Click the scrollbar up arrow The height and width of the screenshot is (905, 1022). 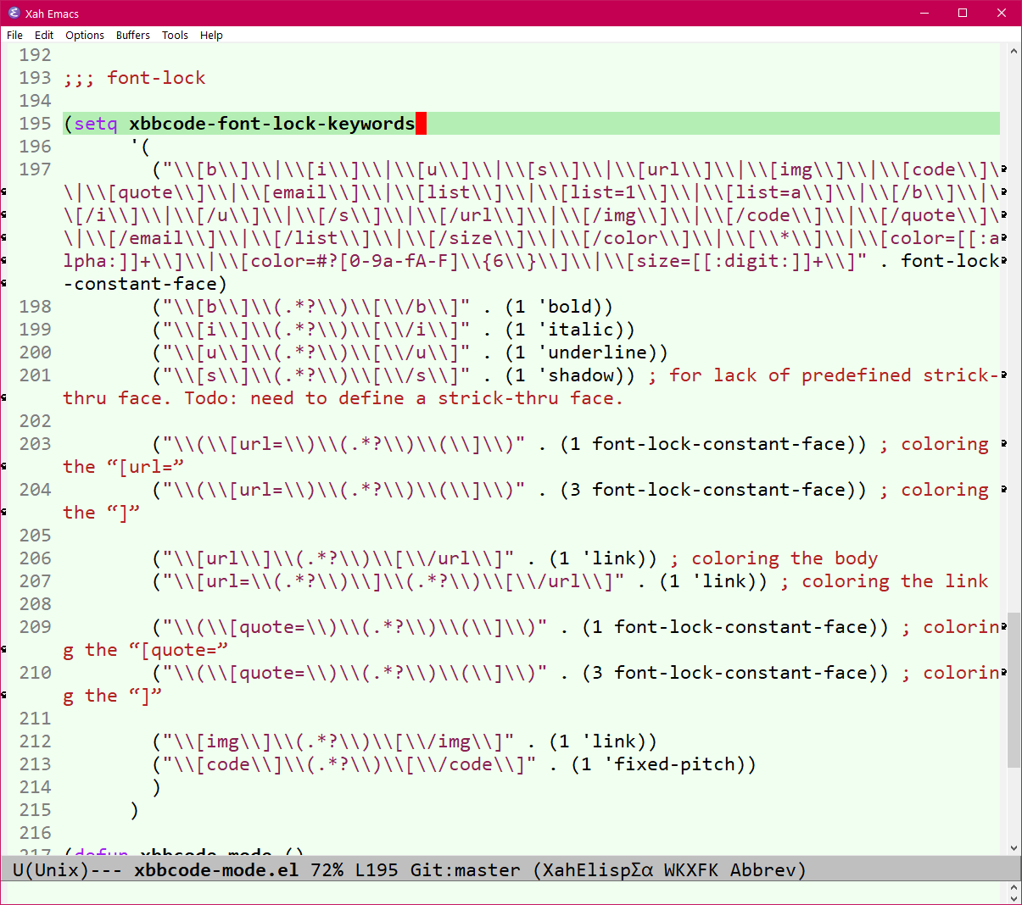[x=1014, y=52]
